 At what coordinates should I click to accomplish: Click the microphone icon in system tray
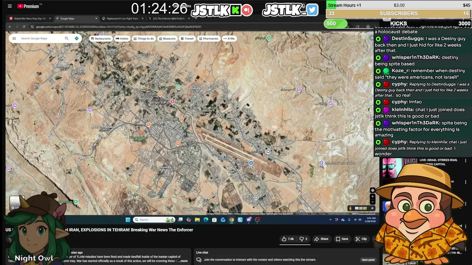pos(349,220)
